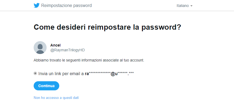Click the word Italiano in the header
Screen dimensions: 234x112
[x=183, y=6]
